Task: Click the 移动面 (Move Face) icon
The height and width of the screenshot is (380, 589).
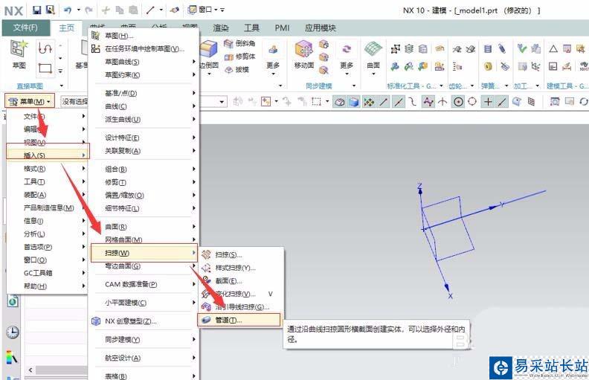Action: coord(303,52)
